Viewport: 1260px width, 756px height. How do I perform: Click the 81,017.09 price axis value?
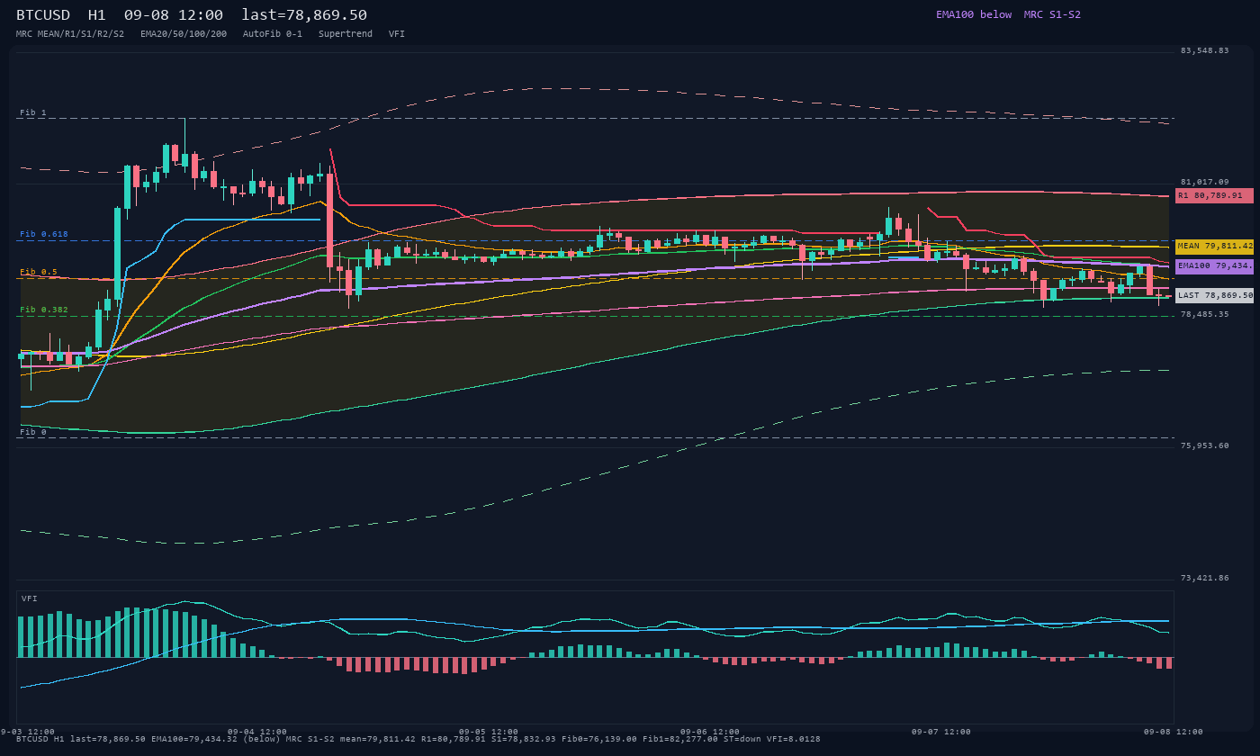point(1204,182)
